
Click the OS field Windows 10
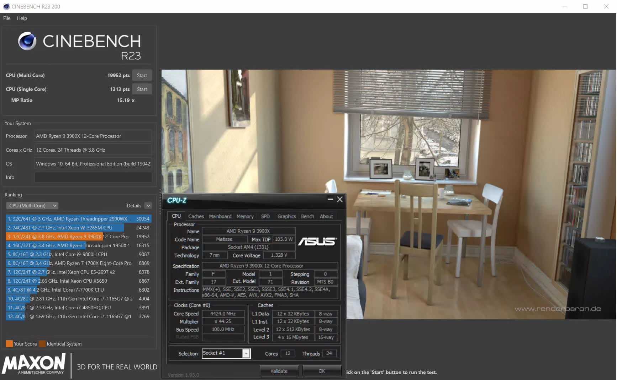pos(93,164)
